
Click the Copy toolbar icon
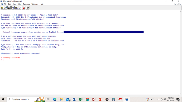13,8
